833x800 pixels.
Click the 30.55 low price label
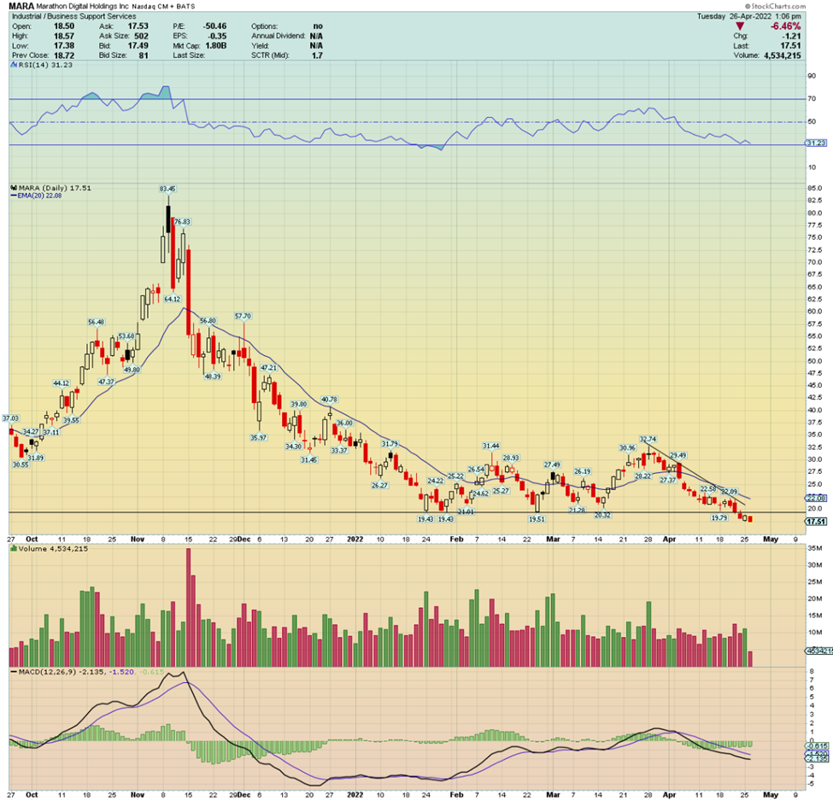(21, 464)
